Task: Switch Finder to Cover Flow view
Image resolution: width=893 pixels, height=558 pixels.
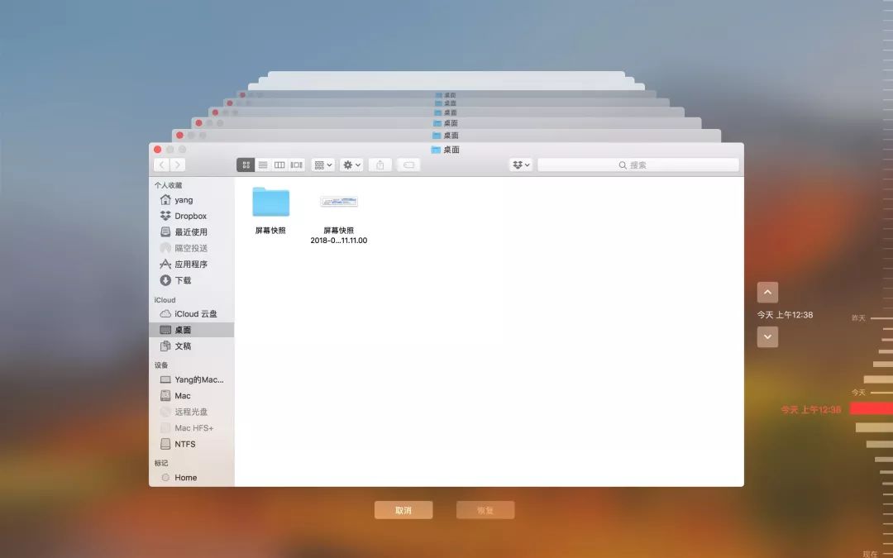Action: click(x=297, y=165)
